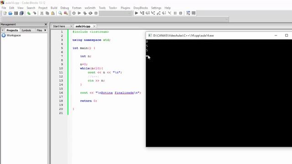Click the Next instruction debug icon
The height and width of the screenshot is (164, 292).
(x=164, y=13)
